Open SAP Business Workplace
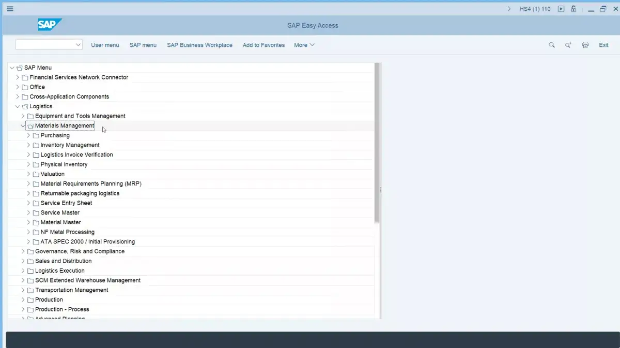Screen dimensions: 620x348 [199, 45]
